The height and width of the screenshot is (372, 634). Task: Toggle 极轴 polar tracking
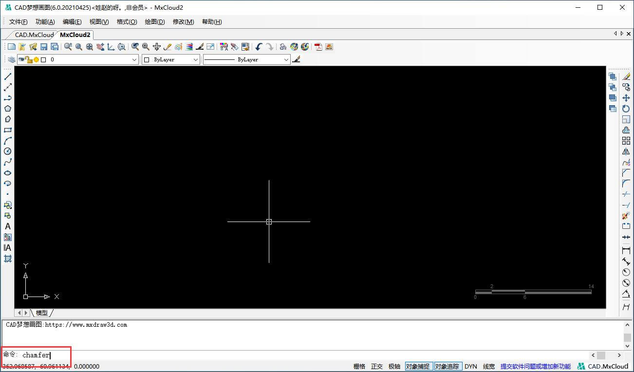(x=394, y=367)
